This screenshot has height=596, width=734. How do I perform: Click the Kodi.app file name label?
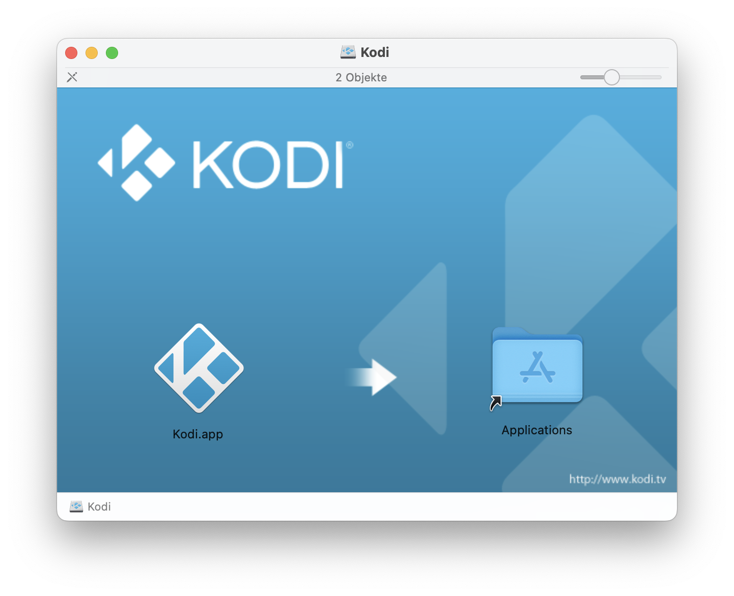[198, 434]
